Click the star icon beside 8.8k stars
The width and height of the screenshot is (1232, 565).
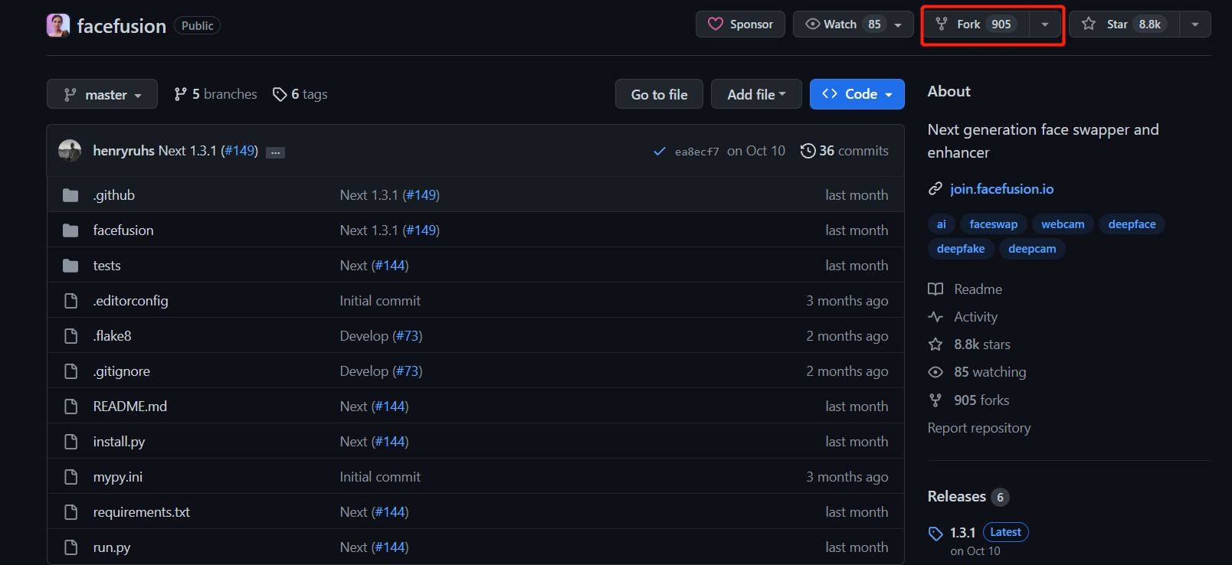coord(935,345)
